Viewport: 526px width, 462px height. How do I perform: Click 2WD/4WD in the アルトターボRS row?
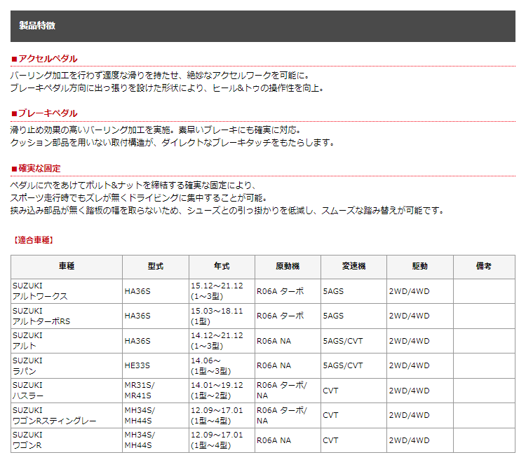click(x=410, y=316)
